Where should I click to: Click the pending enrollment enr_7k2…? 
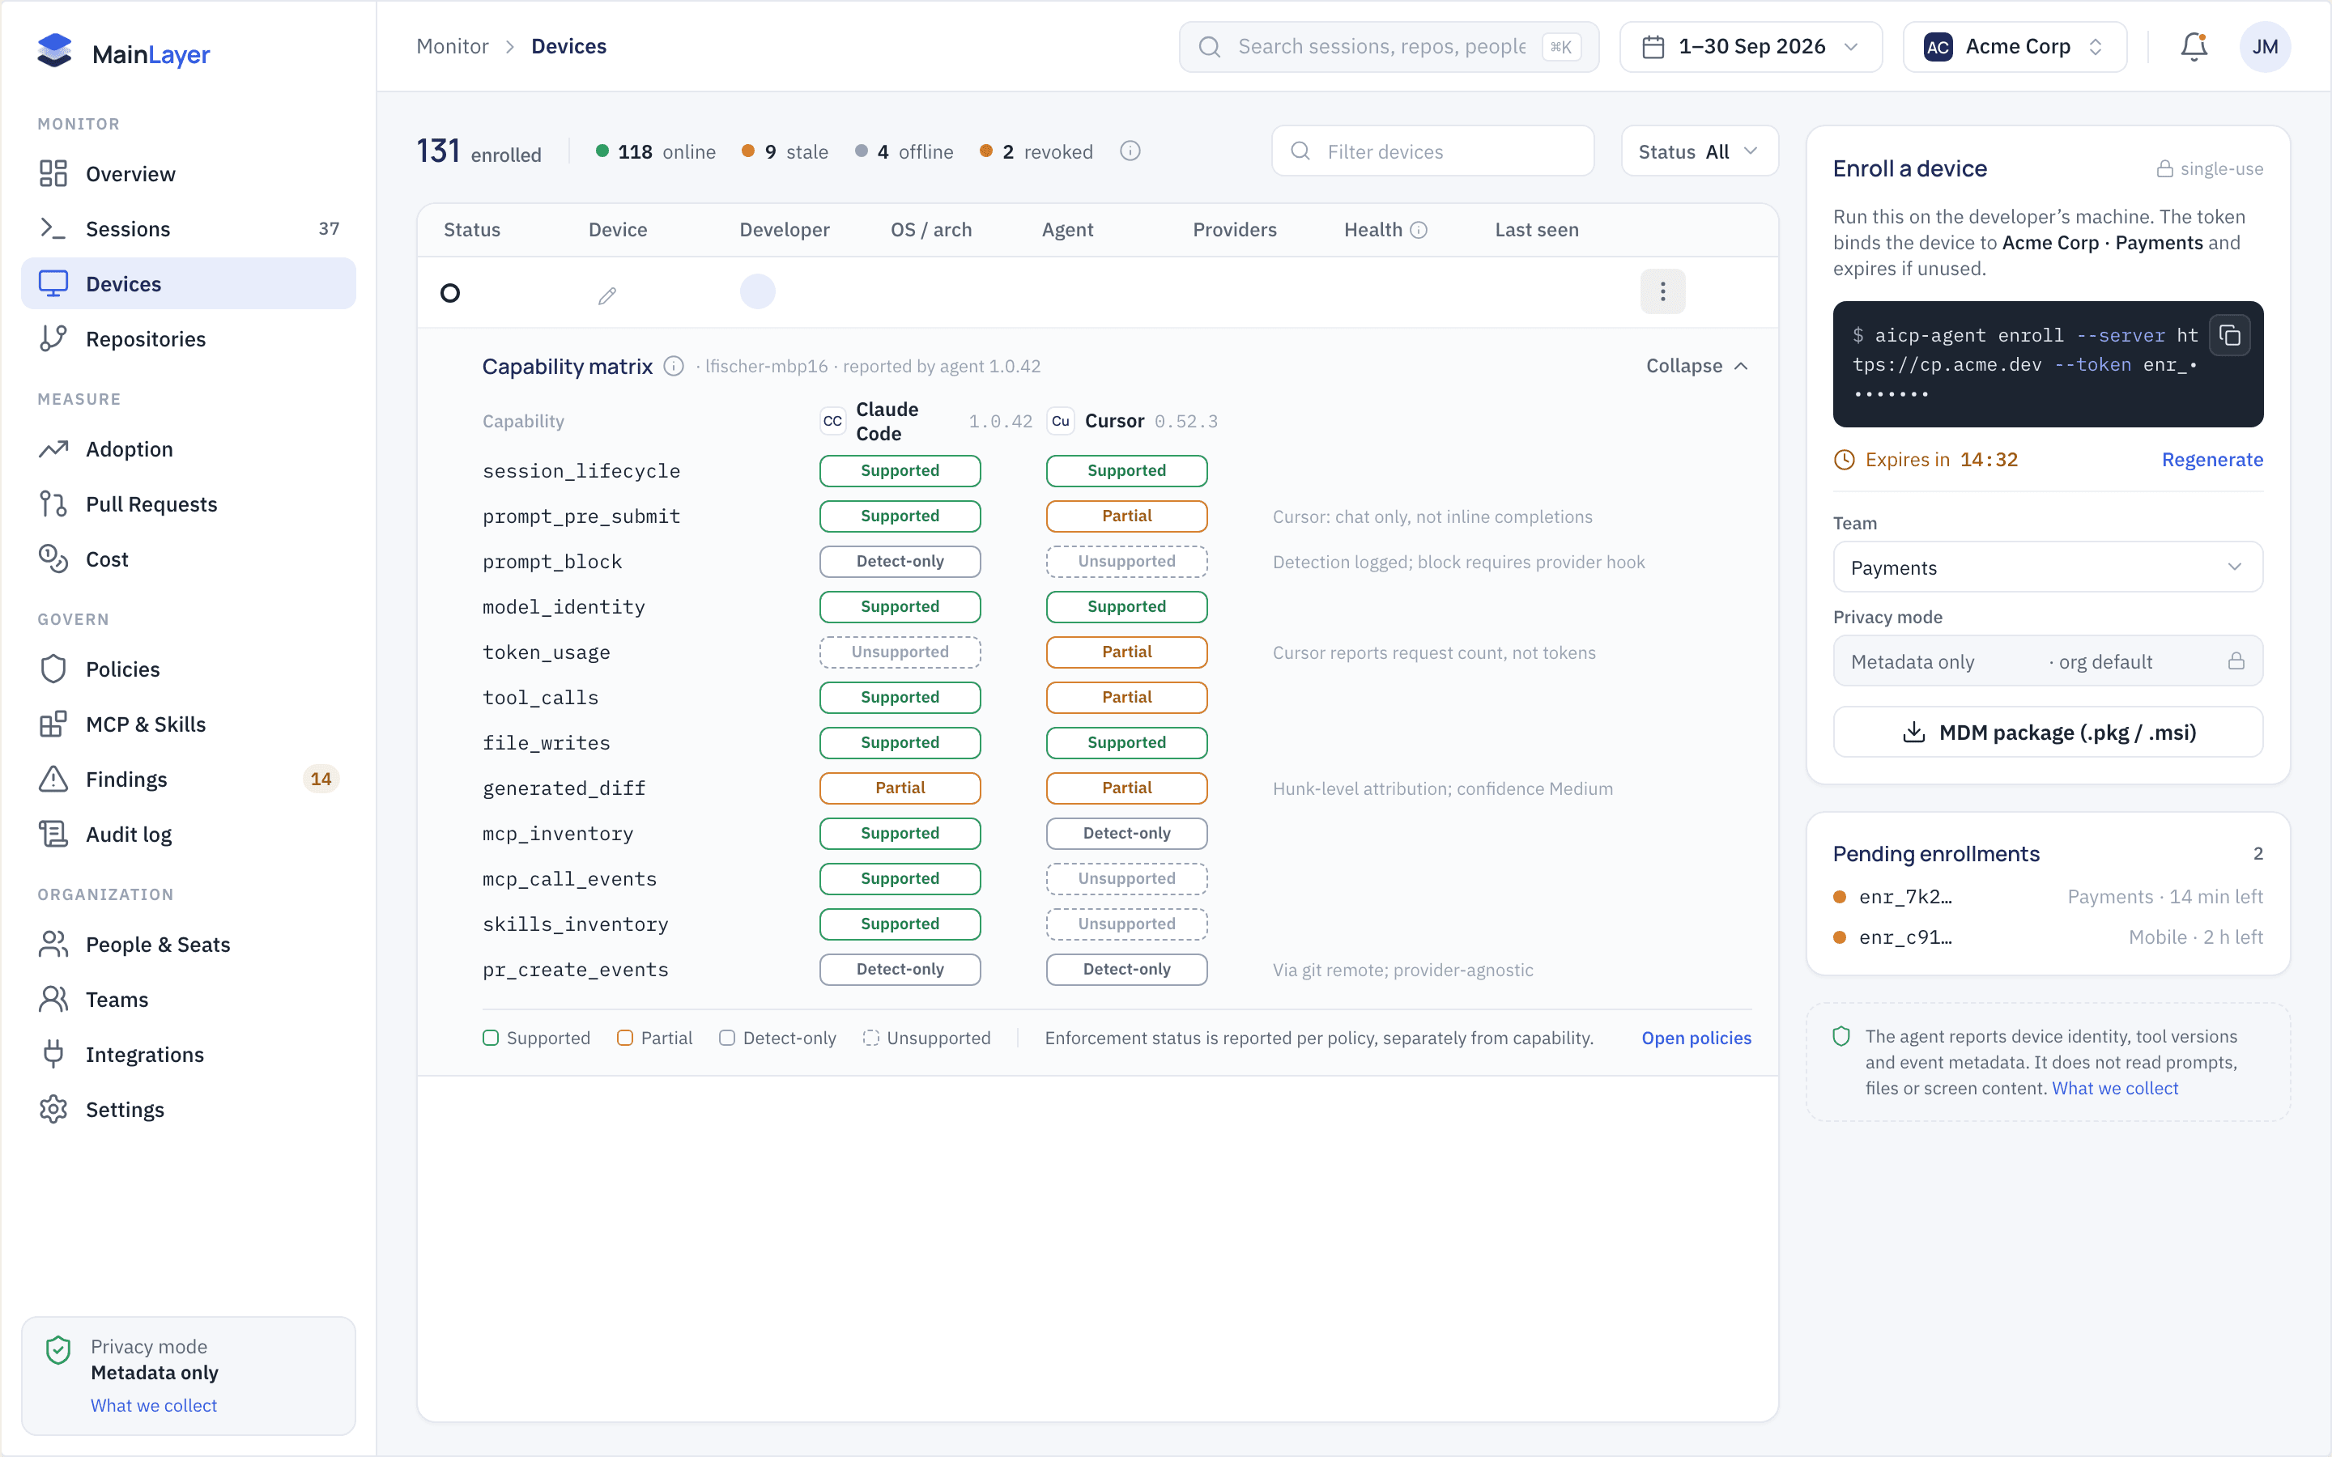[x=2048, y=896]
